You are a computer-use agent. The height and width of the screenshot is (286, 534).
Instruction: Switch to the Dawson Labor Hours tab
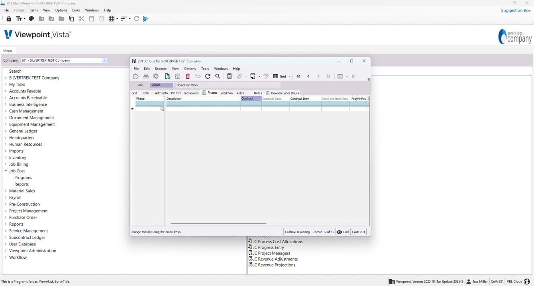point(283,93)
